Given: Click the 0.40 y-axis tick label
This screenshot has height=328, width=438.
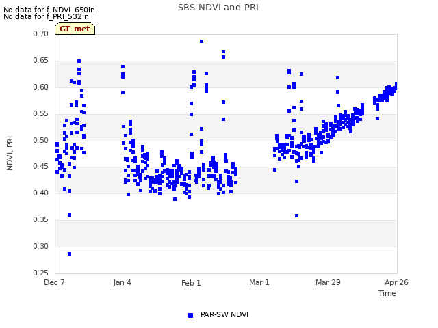Looking at the screenshot, I should click(x=40, y=193).
